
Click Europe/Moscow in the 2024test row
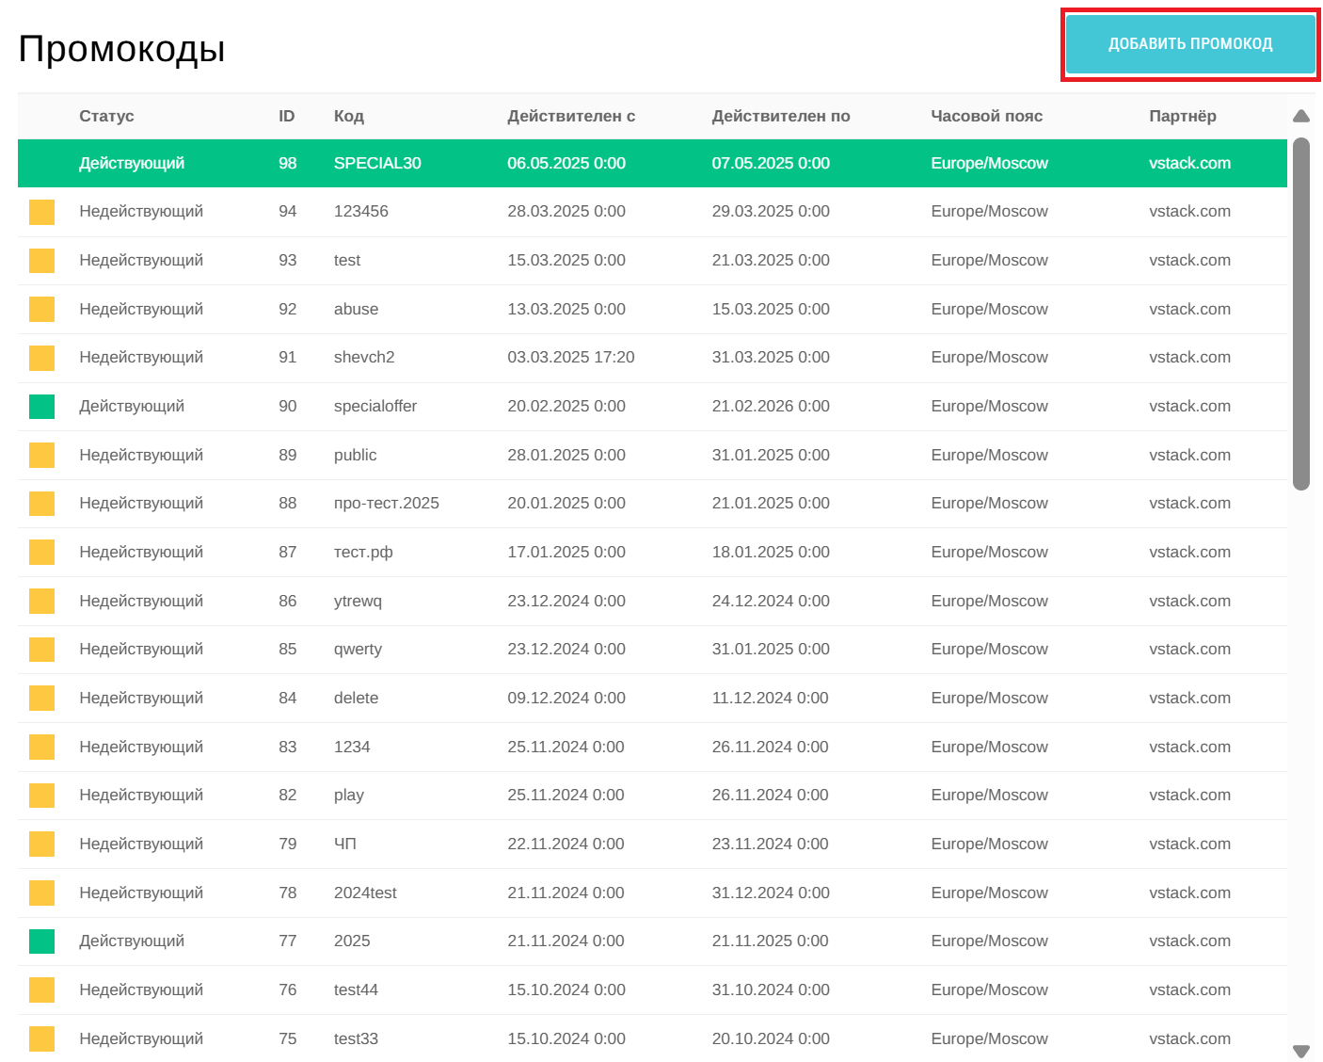[989, 893]
